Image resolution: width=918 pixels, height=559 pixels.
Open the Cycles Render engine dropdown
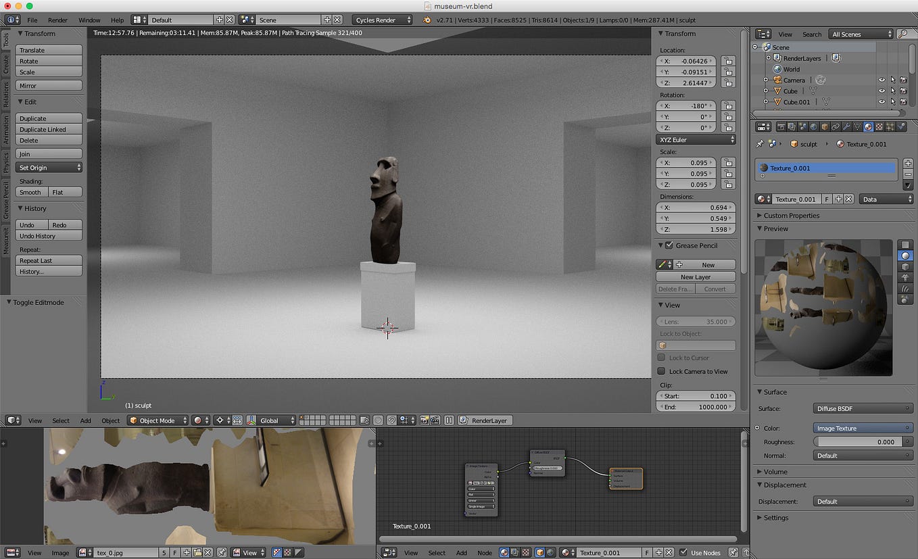tap(381, 20)
